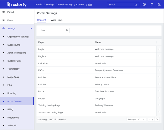Click the Login page cell
This screenshot has height=130, width=164.
tap(41, 49)
